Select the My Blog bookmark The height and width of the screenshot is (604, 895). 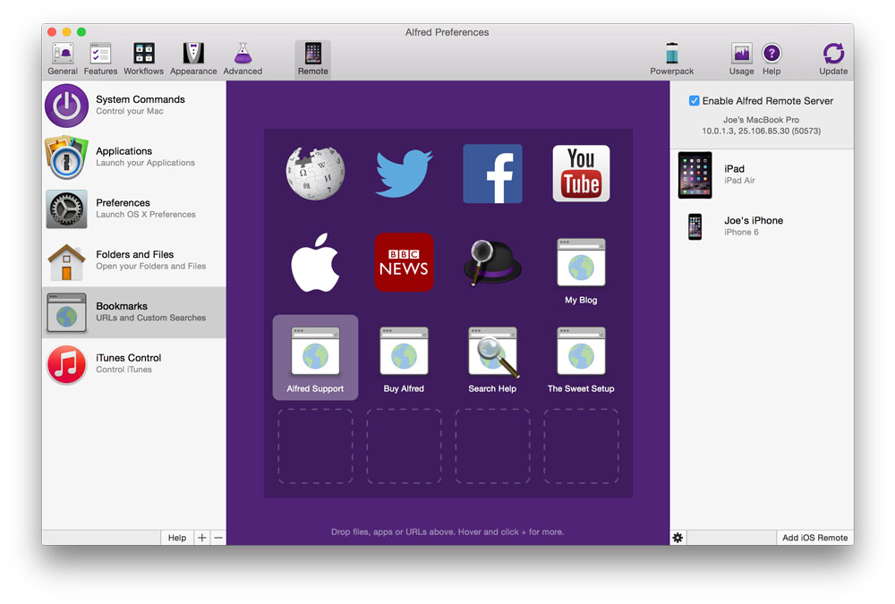(581, 270)
